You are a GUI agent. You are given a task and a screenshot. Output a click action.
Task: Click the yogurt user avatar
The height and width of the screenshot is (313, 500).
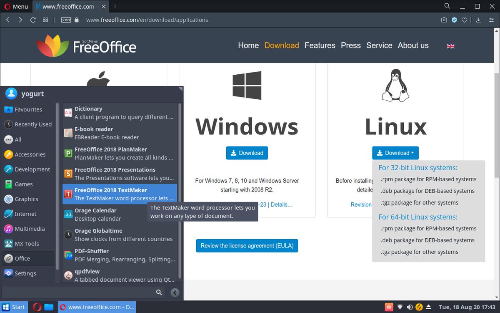point(11,93)
